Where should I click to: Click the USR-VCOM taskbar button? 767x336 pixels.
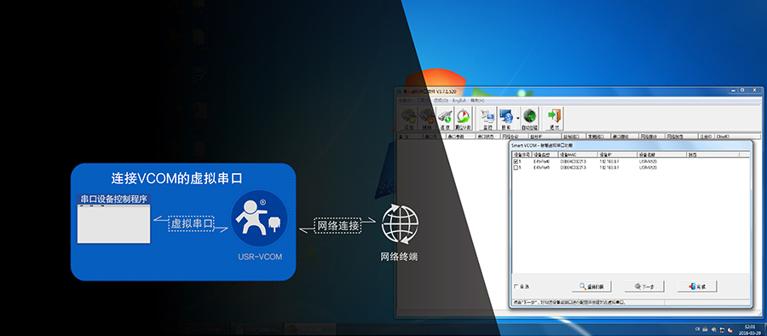(x=310, y=330)
